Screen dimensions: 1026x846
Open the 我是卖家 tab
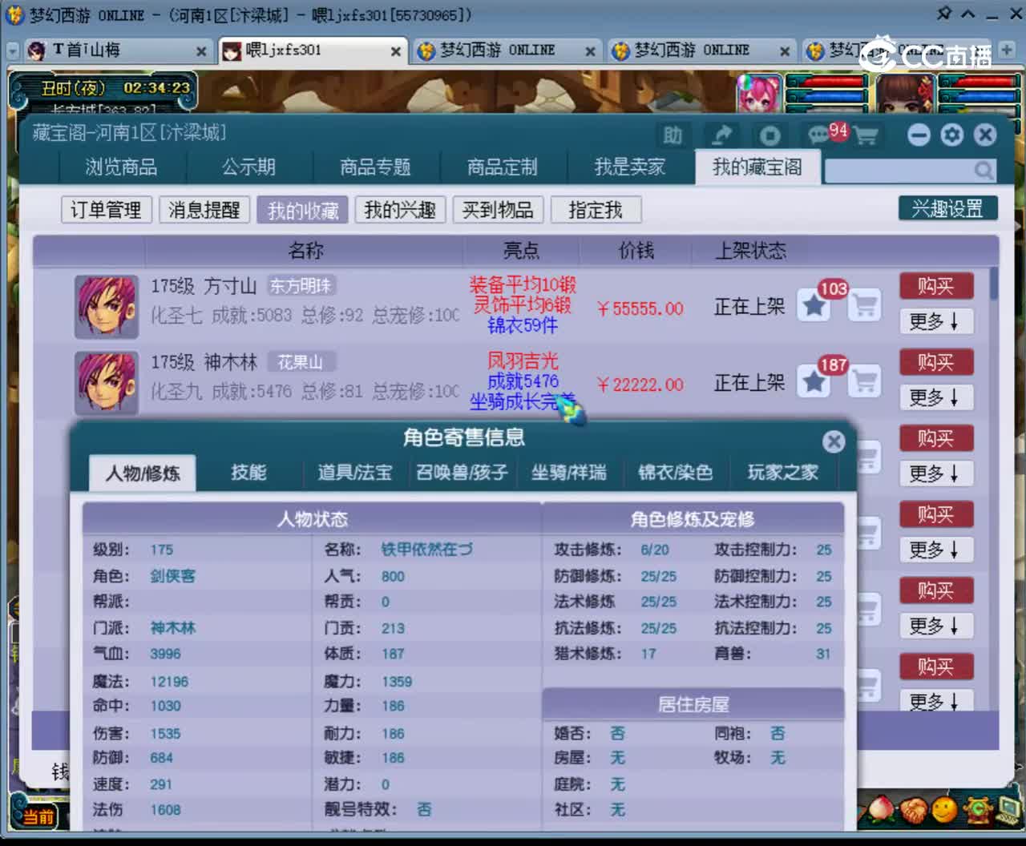(x=630, y=167)
